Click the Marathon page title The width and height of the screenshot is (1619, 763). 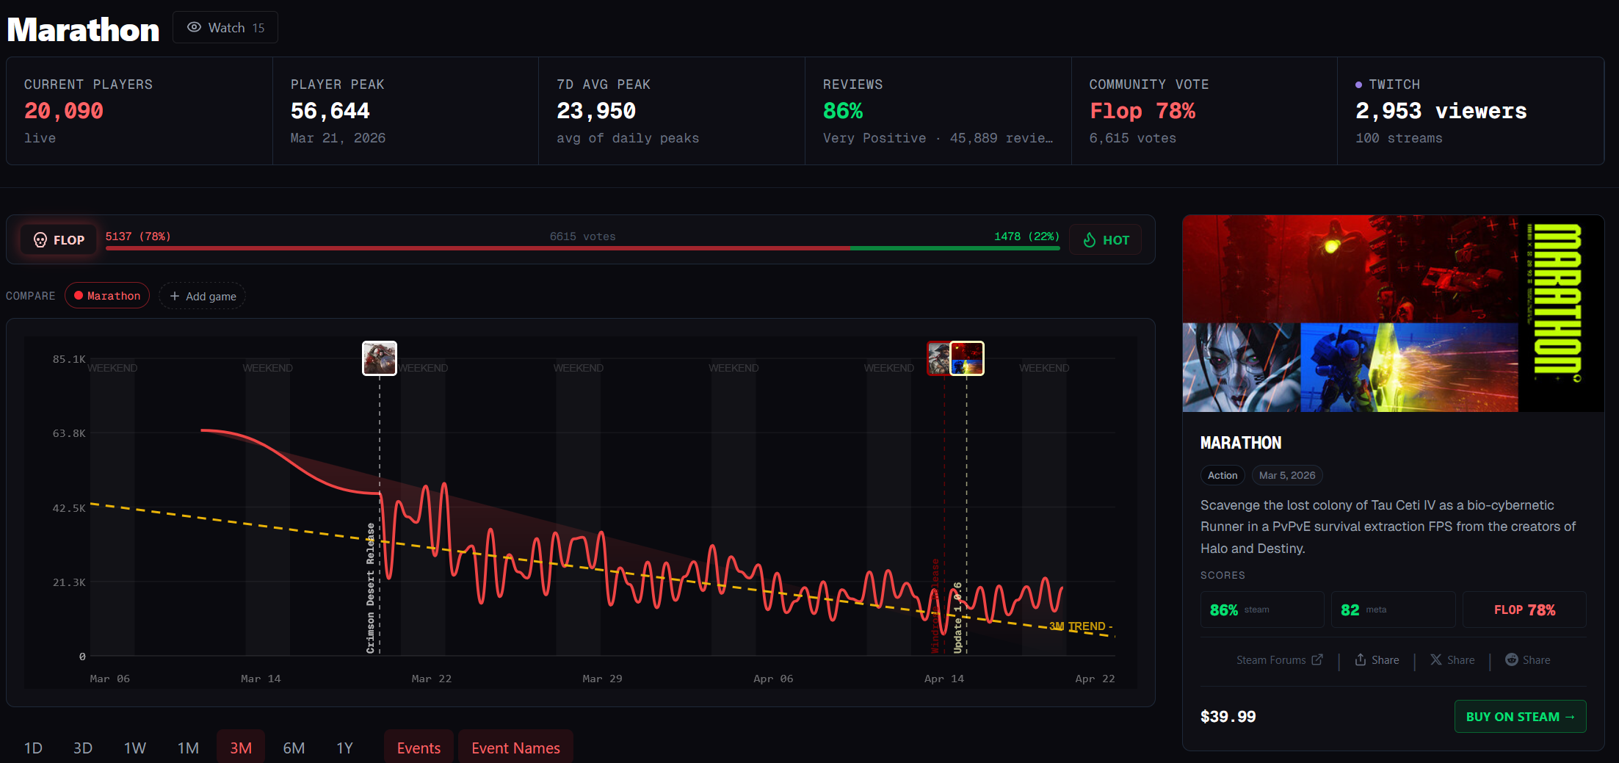click(84, 29)
